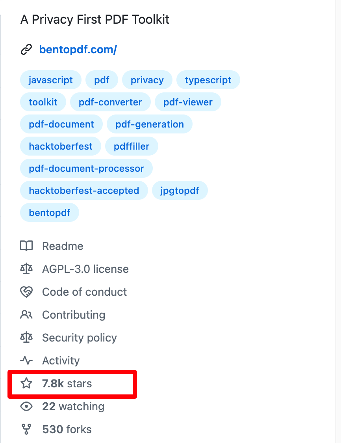The height and width of the screenshot is (443, 341).
Task: View the 530 forks list
Action: point(67,430)
